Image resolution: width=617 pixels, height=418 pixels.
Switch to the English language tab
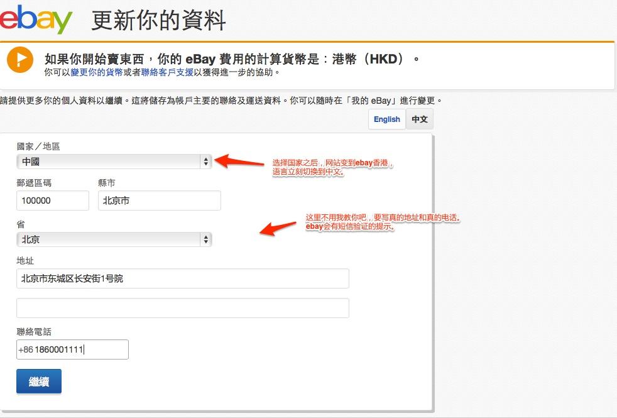pos(387,119)
